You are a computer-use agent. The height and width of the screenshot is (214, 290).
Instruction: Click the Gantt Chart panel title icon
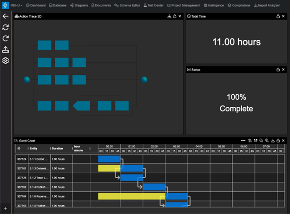click(16, 141)
